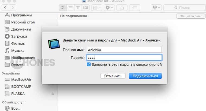The height and width of the screenshot is (111, 206).
Task: Click the Подключиться button
Action: [145, 76]
